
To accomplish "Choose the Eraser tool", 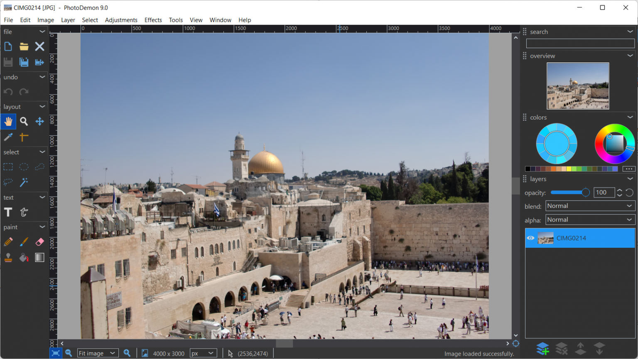I will [x=39, y=242].
